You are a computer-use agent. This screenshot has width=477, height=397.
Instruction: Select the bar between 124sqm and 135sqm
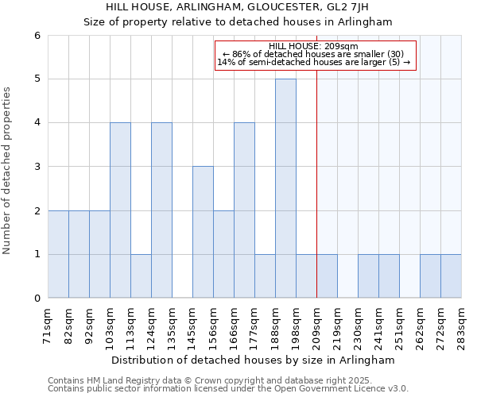coord(161,210)
